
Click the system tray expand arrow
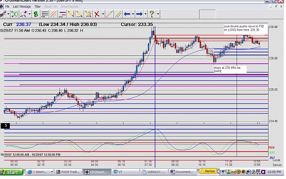click(219, 172)
